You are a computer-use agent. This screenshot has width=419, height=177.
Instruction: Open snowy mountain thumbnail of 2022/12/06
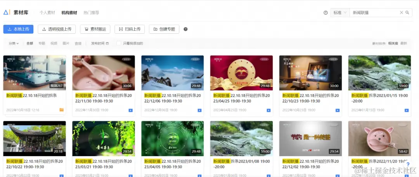click(172, 73)
